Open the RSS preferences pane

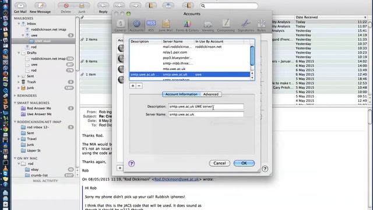tap(151, 25)
